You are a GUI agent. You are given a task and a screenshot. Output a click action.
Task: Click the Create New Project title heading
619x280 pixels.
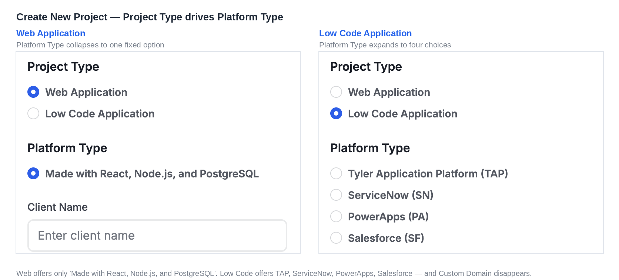click(x=150, y=17)
